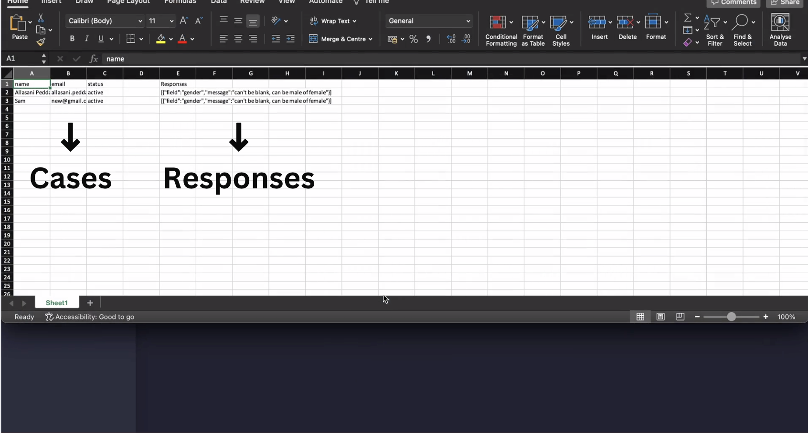Toggle Italic formatting
808x433 pixels.
(86, 39)
